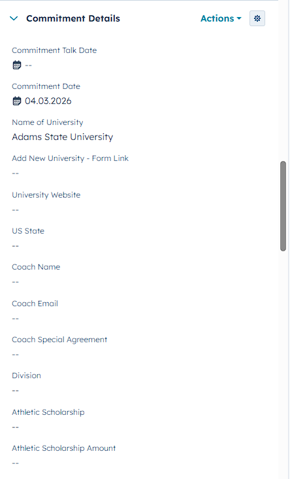The height and width of the screenshot is (479, 290).
Task: Set the US State field value
Action: [x=15, y=246]
